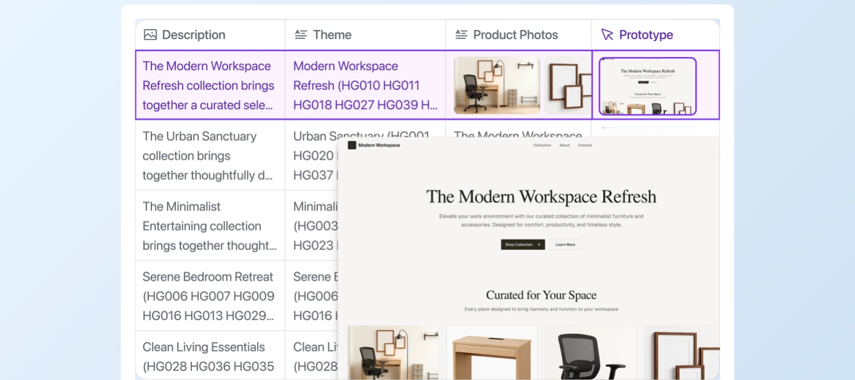Select the Product Photos column header
The height and width of the screenshot is (380, 855).
pos(518,35)
